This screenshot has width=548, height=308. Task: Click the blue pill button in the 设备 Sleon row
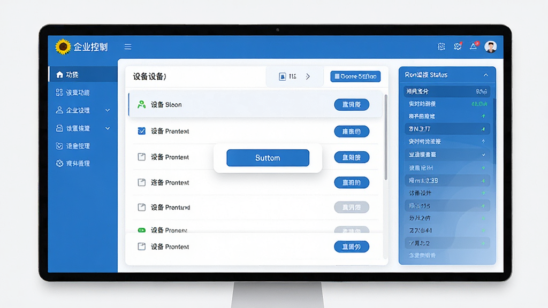(352, 104)
